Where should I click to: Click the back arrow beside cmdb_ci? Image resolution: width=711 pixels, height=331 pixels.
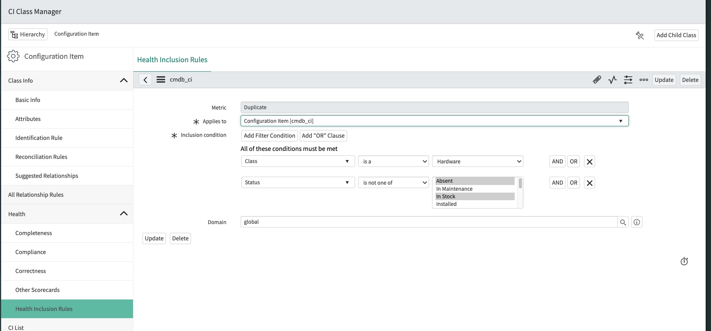(145, 80)
